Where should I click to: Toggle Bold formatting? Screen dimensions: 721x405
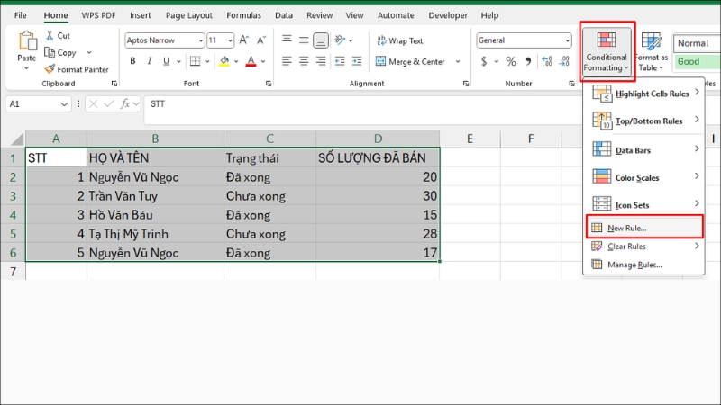132,61
